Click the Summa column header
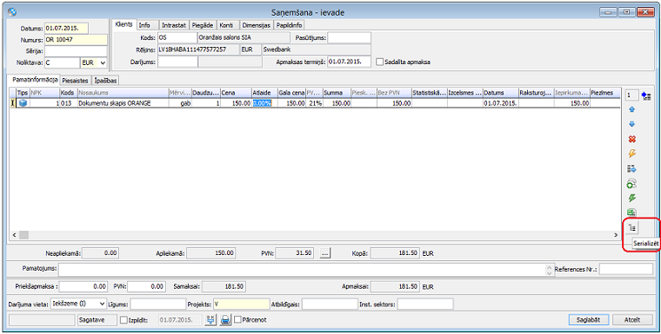 (337, 93)
